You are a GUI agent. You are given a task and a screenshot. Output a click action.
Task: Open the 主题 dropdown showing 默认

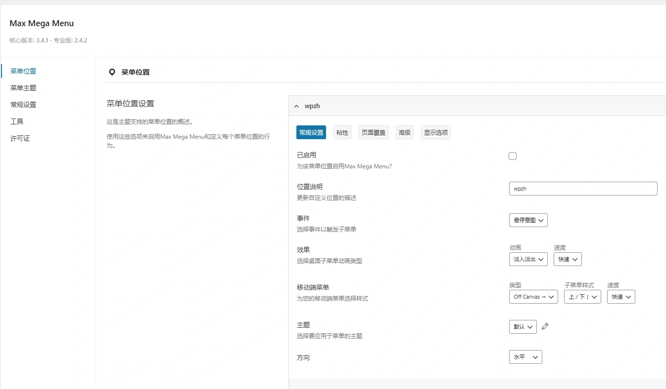[523, 326]
